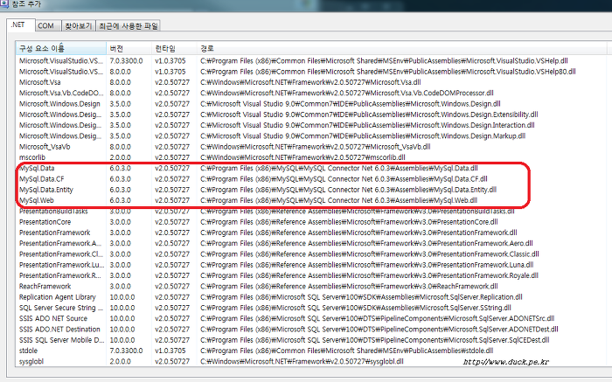612x382 pixels.
Task: Switch to the .NET tab
Action: click(21, 24)
